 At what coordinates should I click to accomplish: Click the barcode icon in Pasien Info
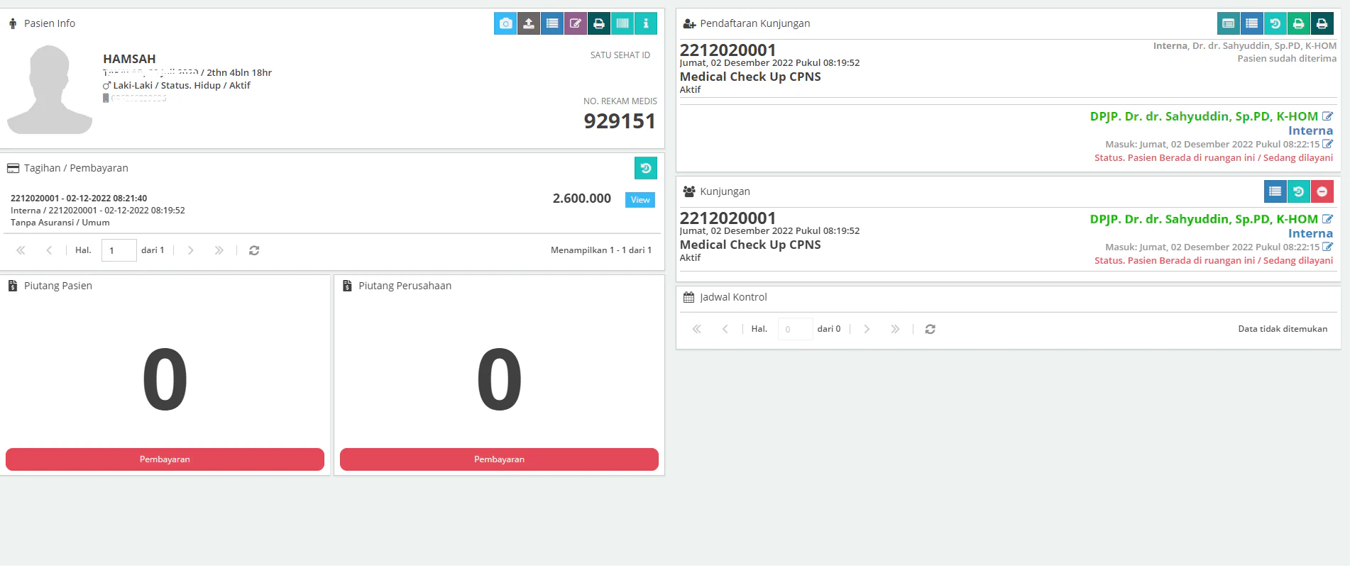tap(622, 23)
